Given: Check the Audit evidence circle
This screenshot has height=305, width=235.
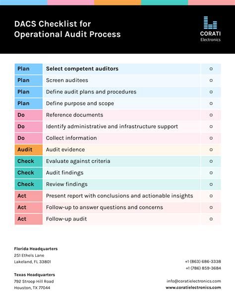Looking at the screenshot, I should pyautogui.click(x=211, y=150).
